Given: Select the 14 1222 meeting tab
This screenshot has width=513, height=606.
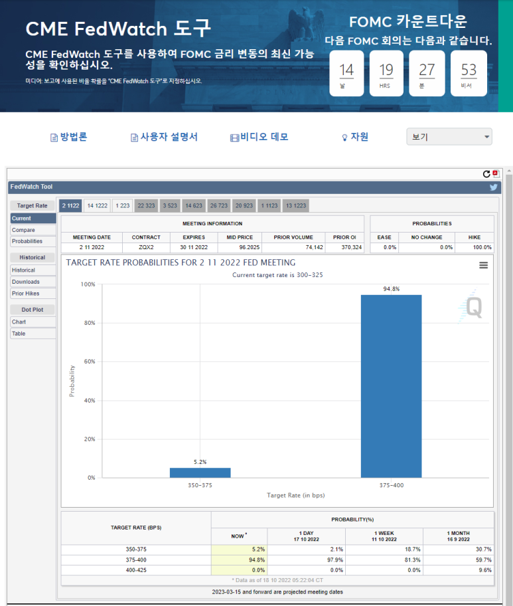Looking at the screenshot, I should (x=97, y=205).
